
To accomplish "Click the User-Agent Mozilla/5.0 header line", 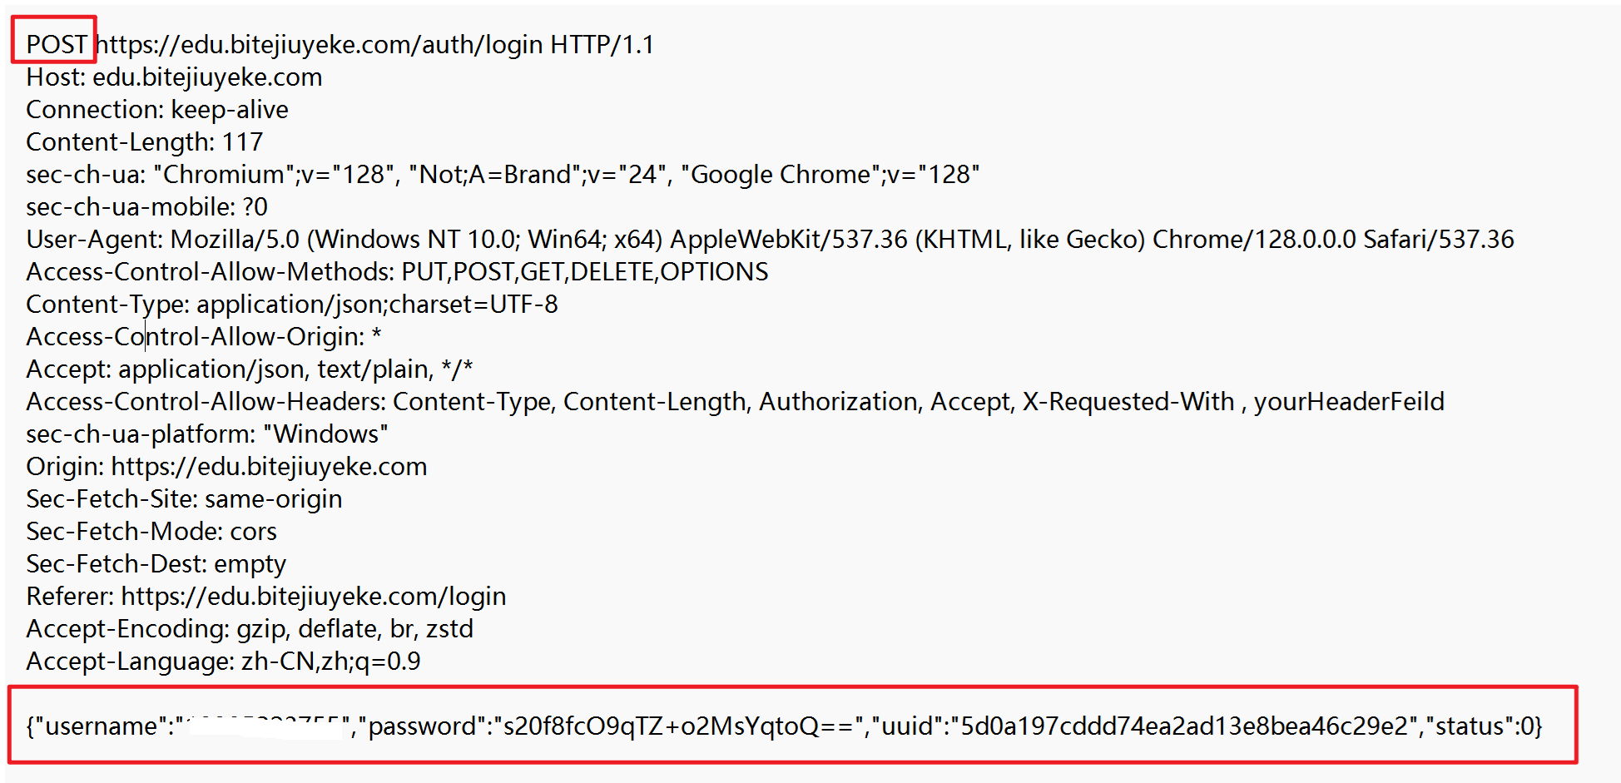I will (x=770, y=240).
